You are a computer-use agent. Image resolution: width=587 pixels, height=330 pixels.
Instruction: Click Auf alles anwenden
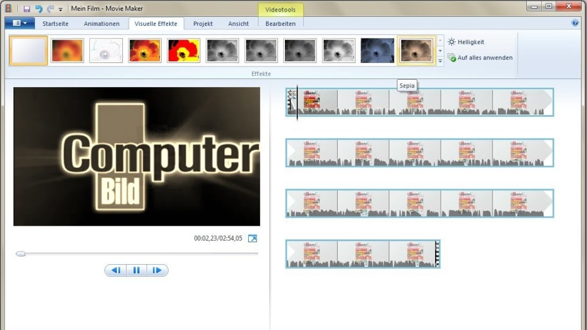(x=480, y=58)
